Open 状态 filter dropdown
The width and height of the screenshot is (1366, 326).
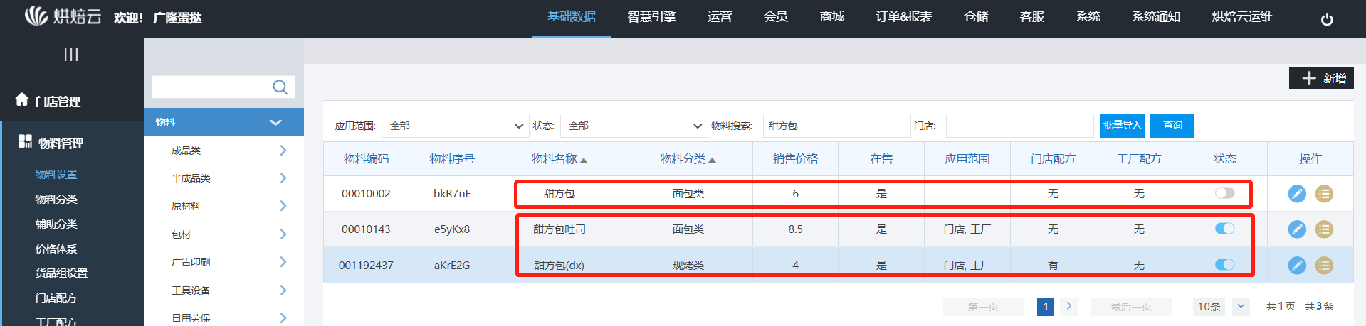pyautogui.click(x=634, y=126)
